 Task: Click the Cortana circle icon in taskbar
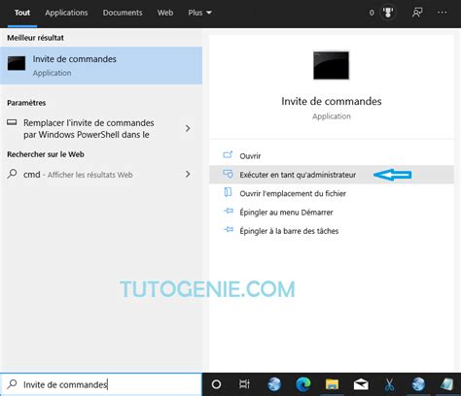(216, 384)
